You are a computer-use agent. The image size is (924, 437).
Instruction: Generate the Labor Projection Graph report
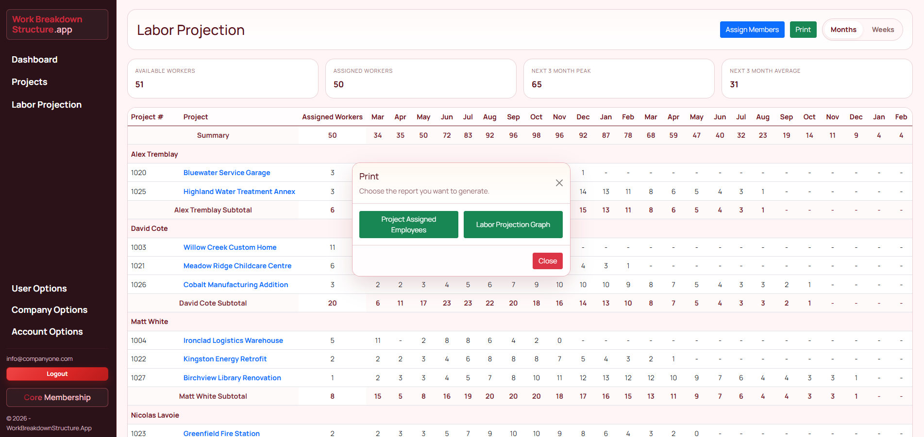513,225
